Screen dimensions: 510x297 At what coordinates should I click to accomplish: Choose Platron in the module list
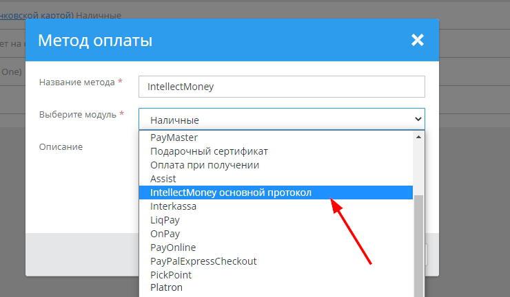(167, 288)
